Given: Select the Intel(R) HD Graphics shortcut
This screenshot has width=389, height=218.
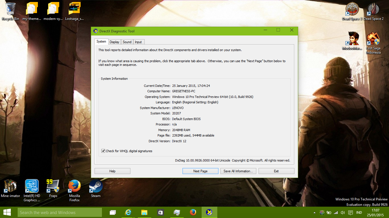Looking at the screenshot, I should [32, 190].
